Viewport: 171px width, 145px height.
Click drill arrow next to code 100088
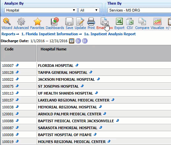tap(17, 121)
